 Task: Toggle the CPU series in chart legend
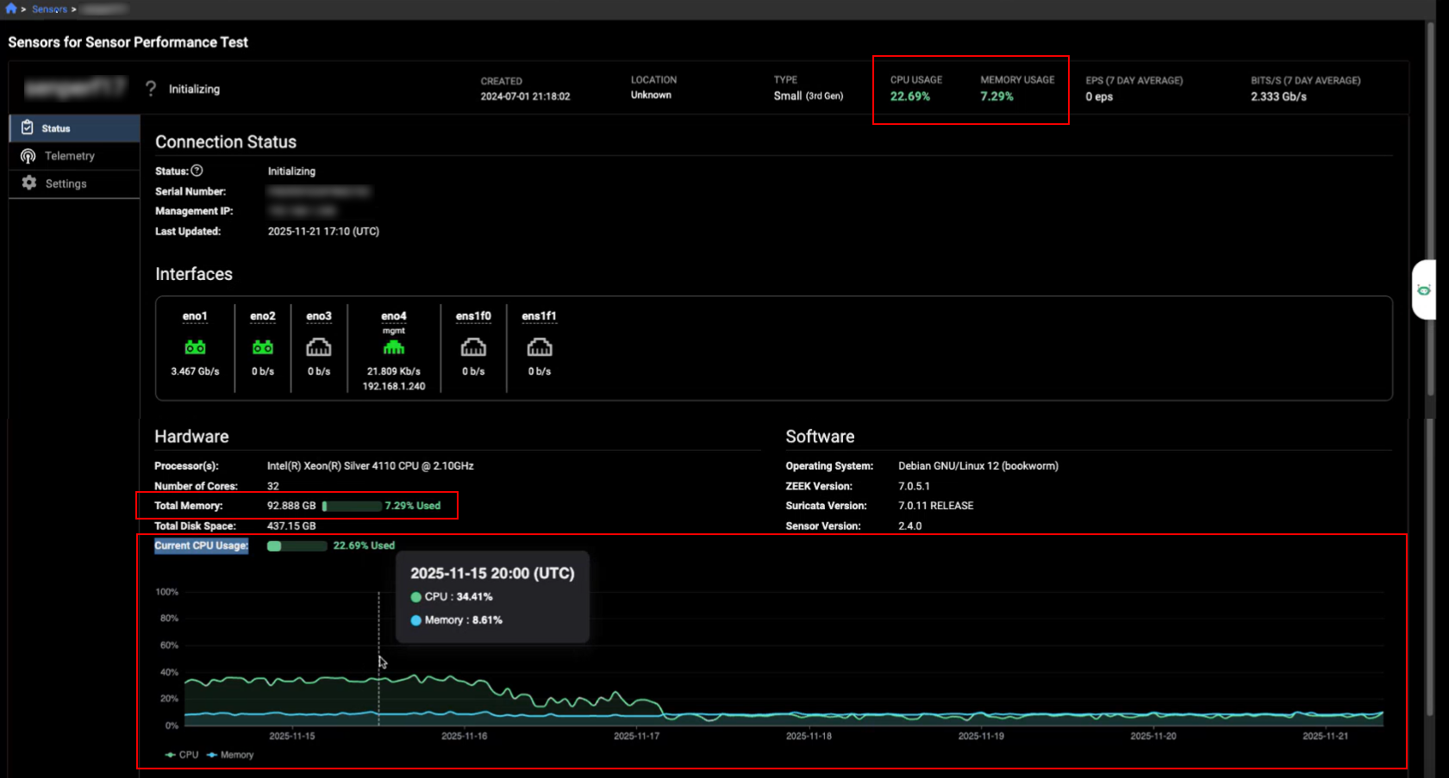[x=182, y=755]
